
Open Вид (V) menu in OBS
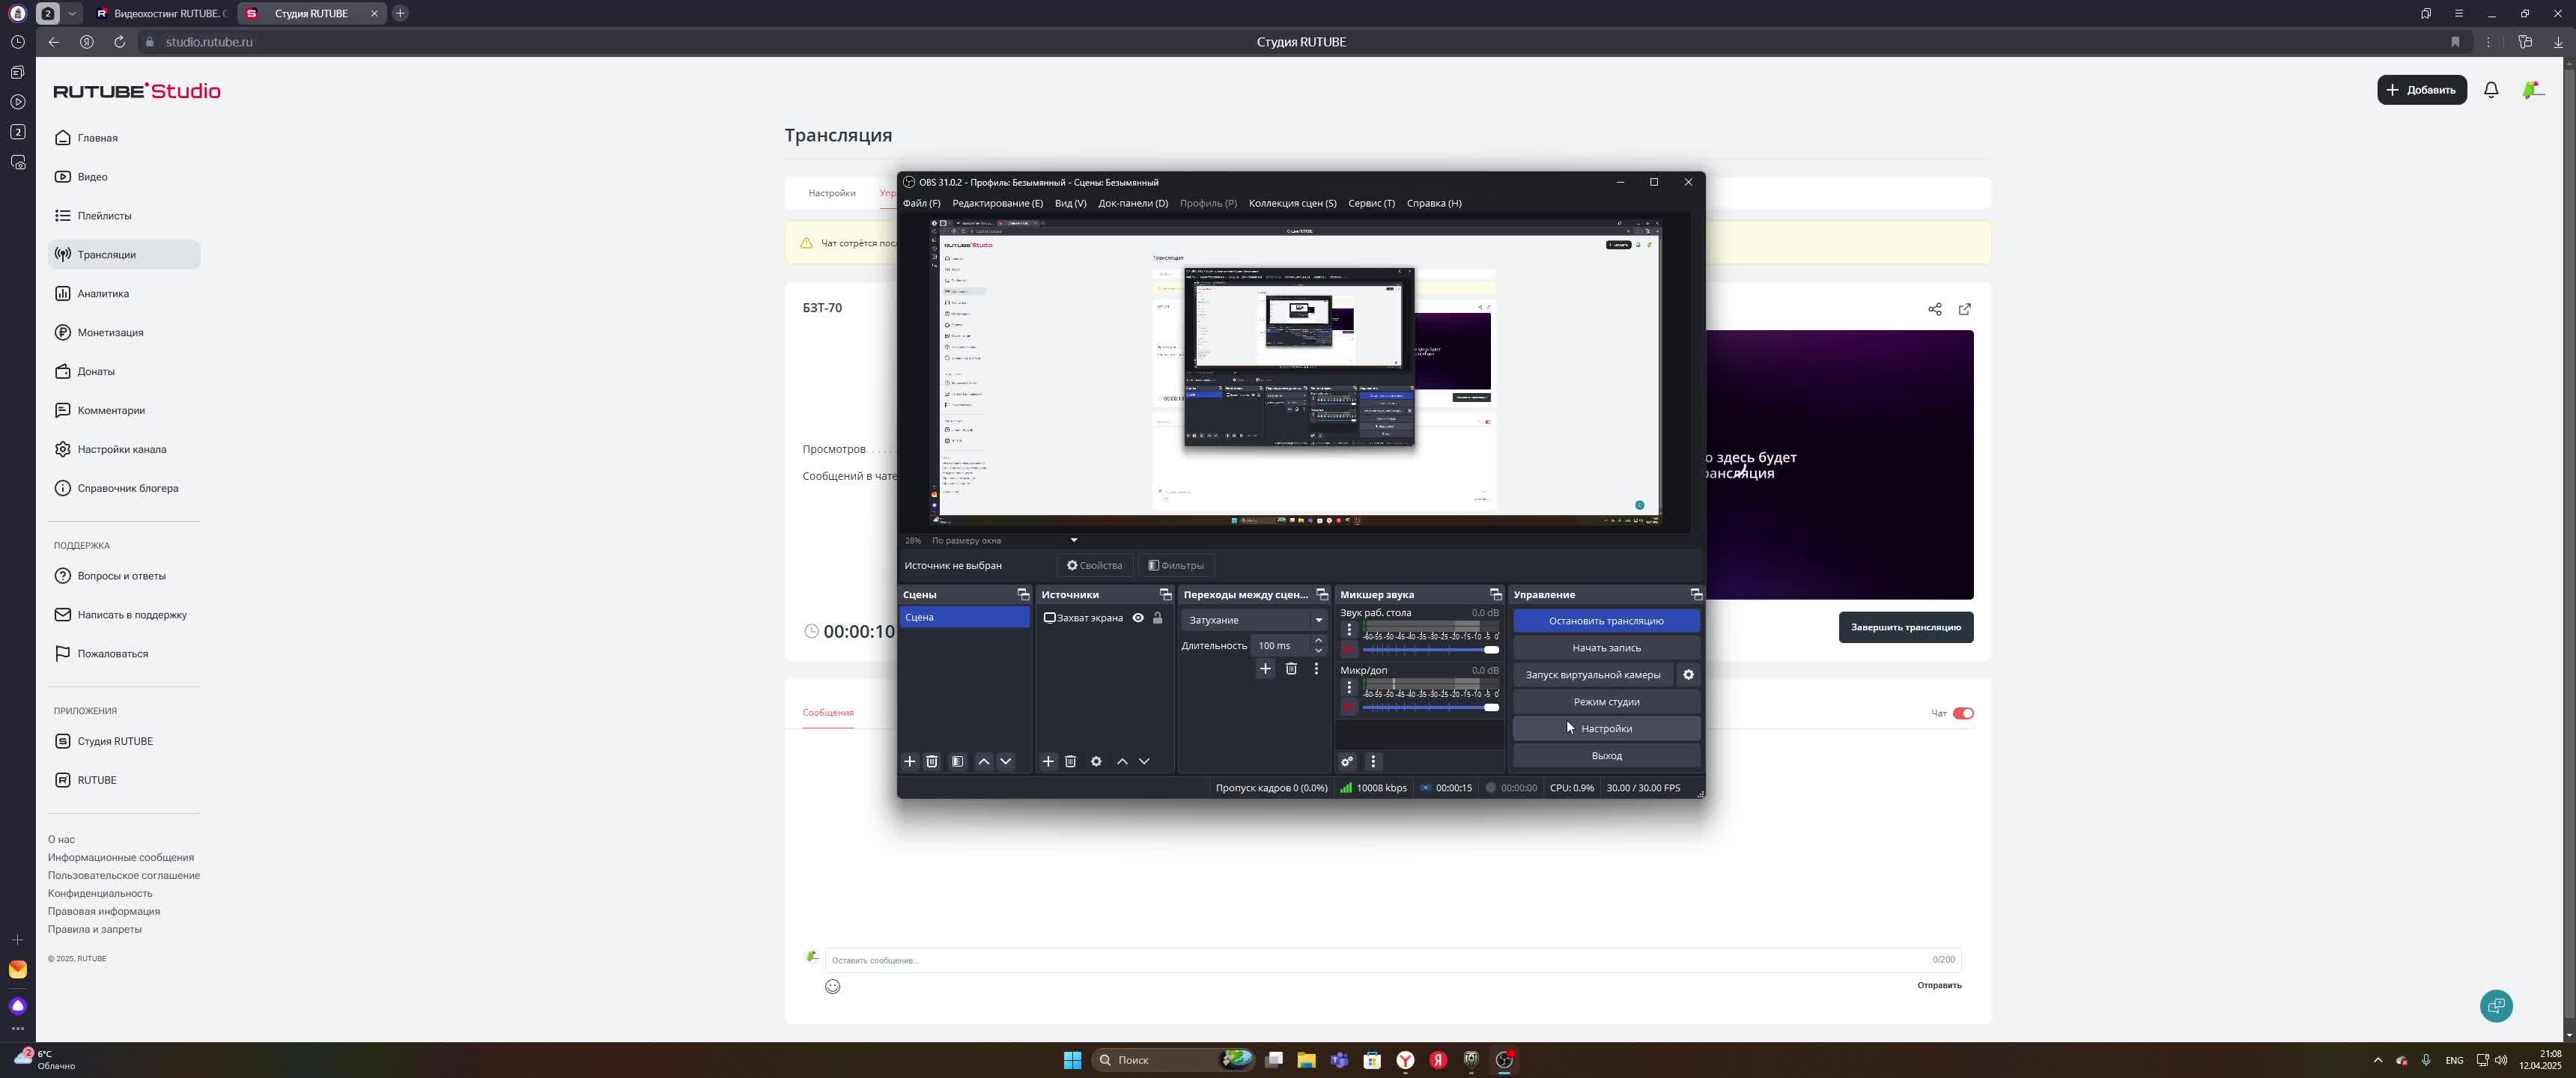coord(1070,203)
